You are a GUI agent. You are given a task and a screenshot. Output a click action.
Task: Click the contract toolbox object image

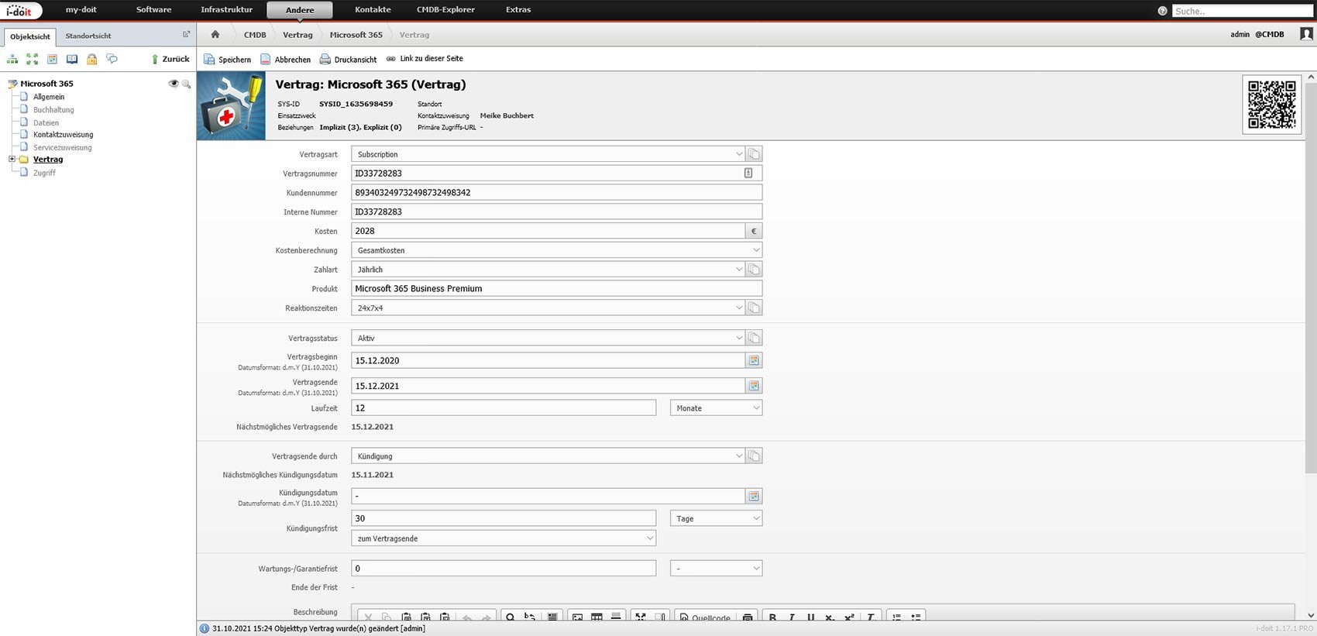click(x=231, y=106)
